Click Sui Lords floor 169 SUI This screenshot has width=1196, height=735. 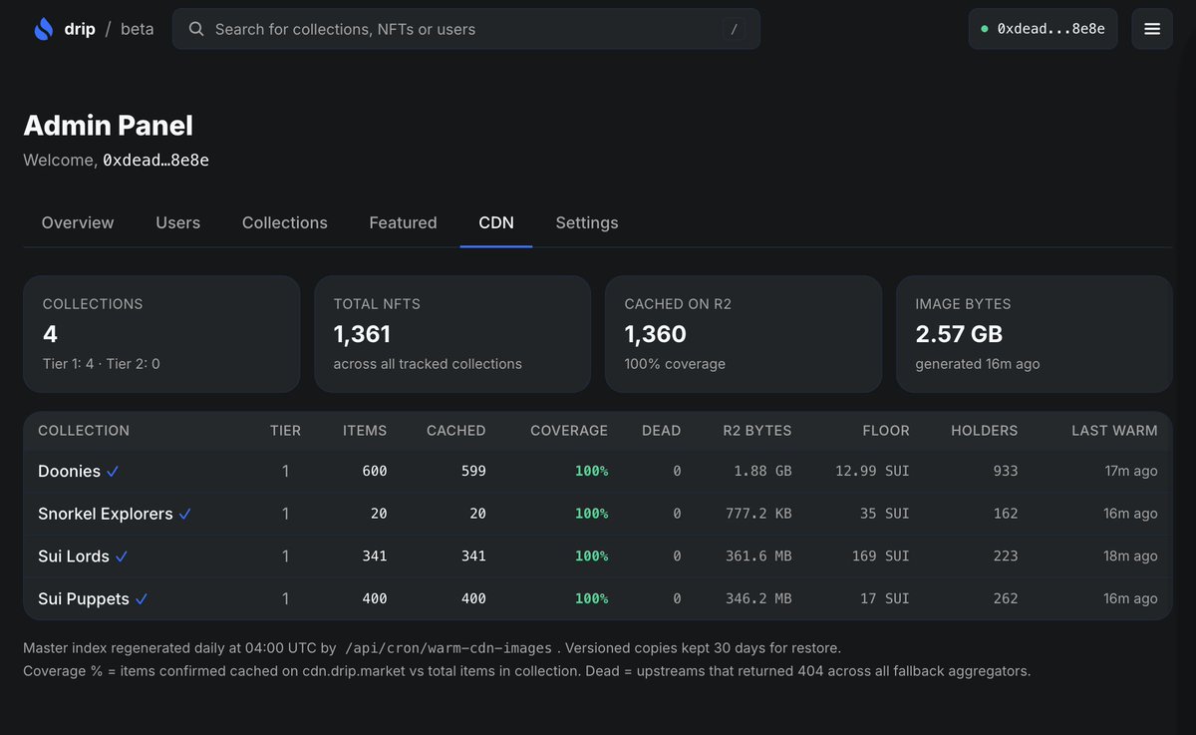[x=881, y=555]
